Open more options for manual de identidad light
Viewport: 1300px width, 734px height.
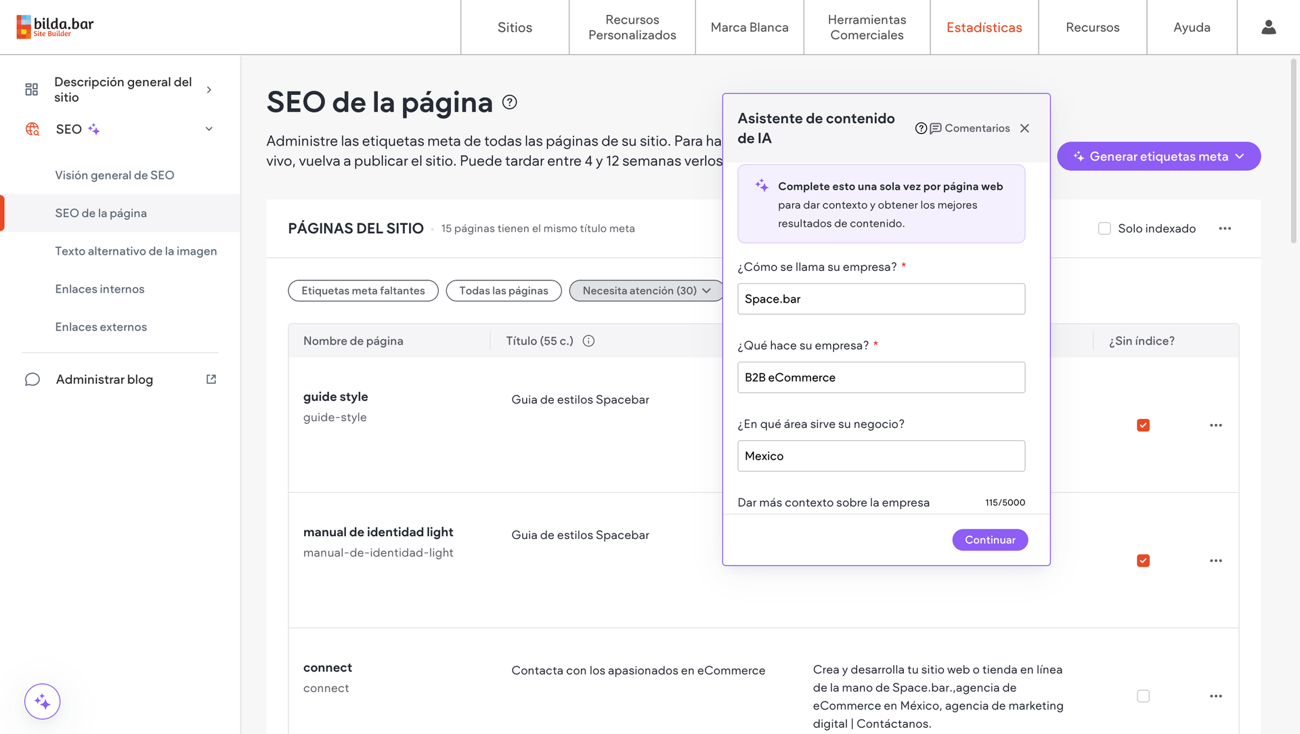[1216, 561]
